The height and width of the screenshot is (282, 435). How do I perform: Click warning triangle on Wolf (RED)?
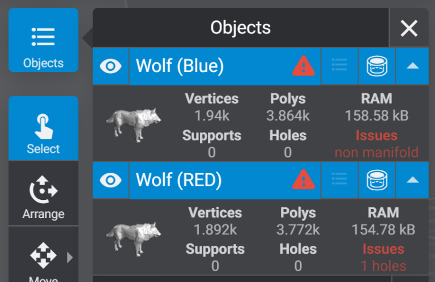[x=304, y=180]
